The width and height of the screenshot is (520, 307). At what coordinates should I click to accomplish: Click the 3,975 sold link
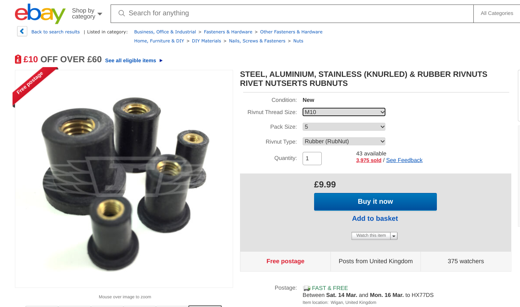pos(368,160)
